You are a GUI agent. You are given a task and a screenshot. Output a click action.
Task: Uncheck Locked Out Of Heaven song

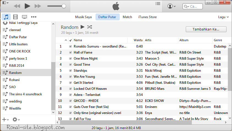click(70, 89)
